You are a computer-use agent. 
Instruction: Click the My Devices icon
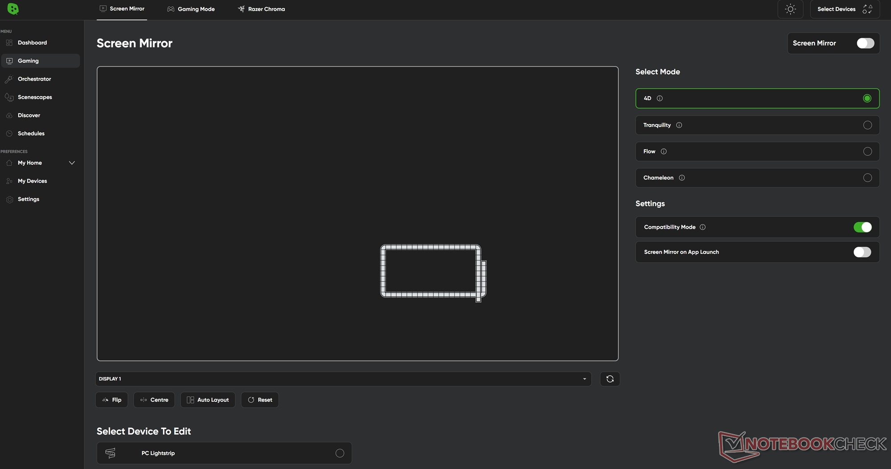(9, 181)
